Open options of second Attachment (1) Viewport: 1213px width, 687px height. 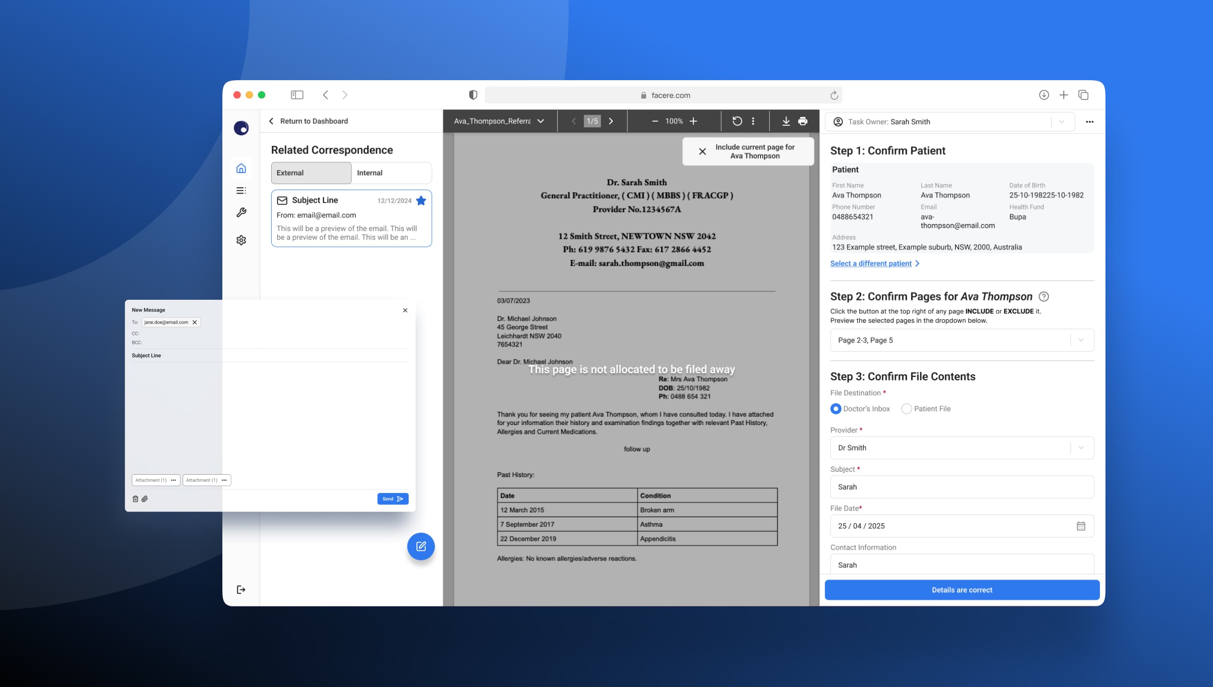(x=224, y=480)
